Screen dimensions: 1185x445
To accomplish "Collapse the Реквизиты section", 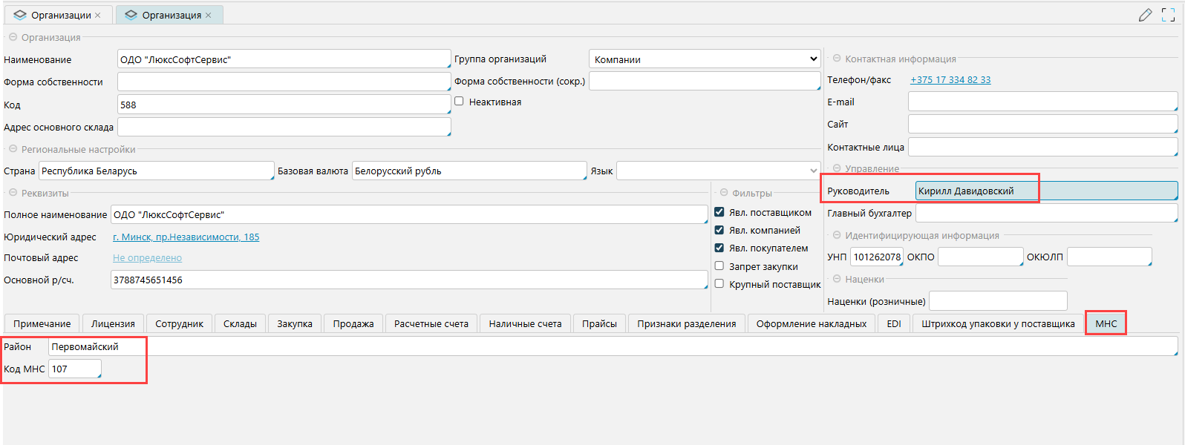I will [x=13, y=193].
